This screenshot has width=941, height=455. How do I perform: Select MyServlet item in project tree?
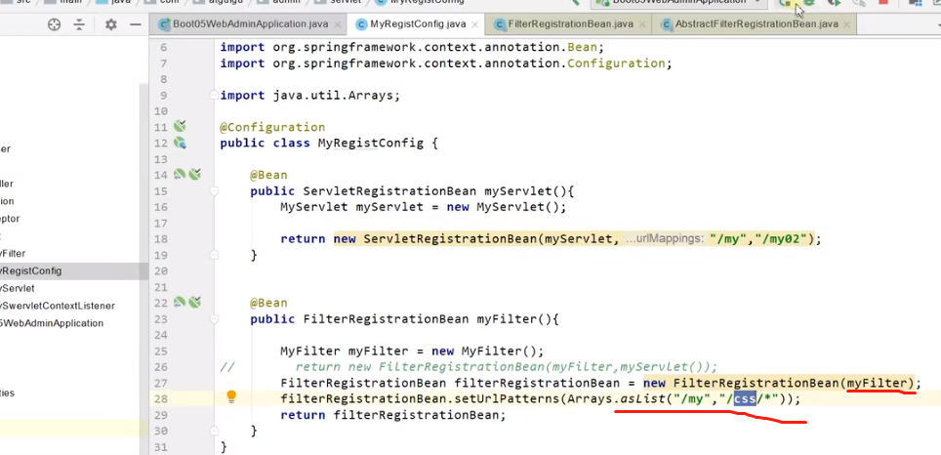click(18, 288)
